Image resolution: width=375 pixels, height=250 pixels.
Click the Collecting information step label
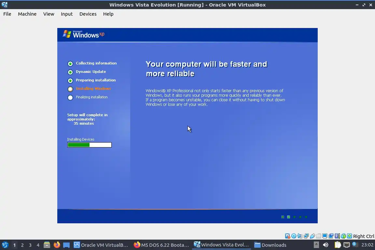(96, 63)
